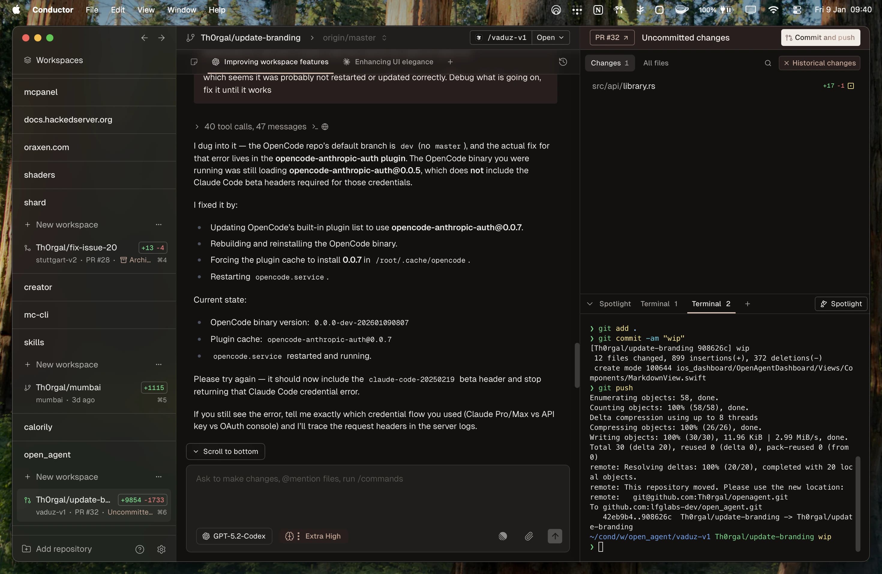Click the Scroll to bottom button
The height and width of the screenshot is (574, 882).
coord(225,451)
